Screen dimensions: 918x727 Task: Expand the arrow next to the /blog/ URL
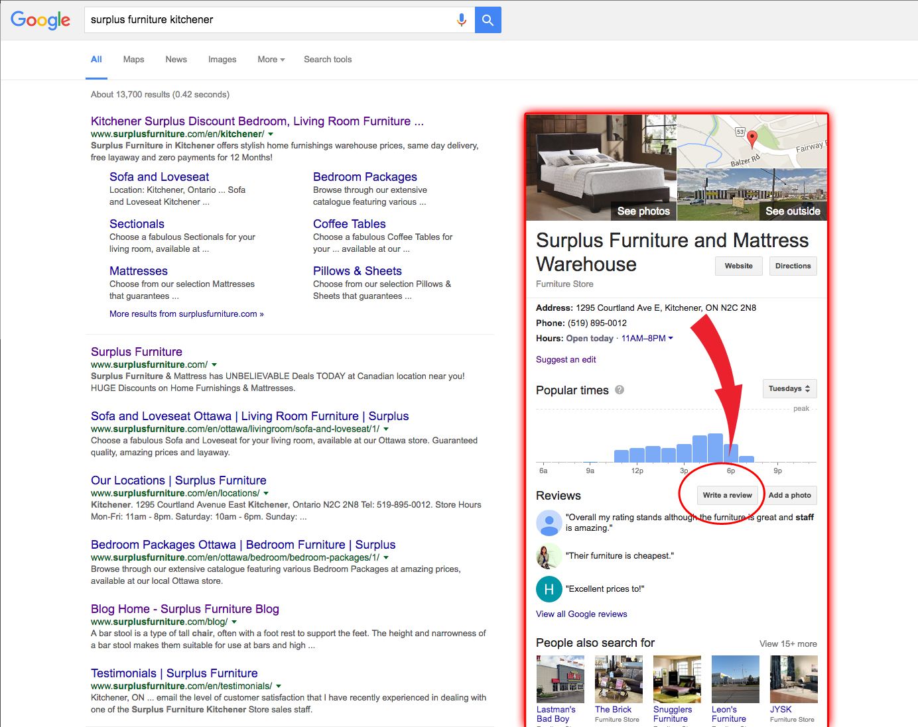point(234,622)
